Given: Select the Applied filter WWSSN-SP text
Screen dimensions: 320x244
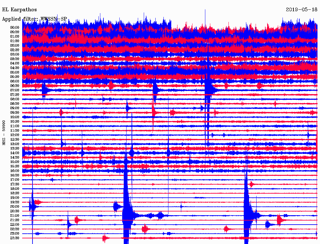Looking at the screenshot, I should click(x=34, y=19).
